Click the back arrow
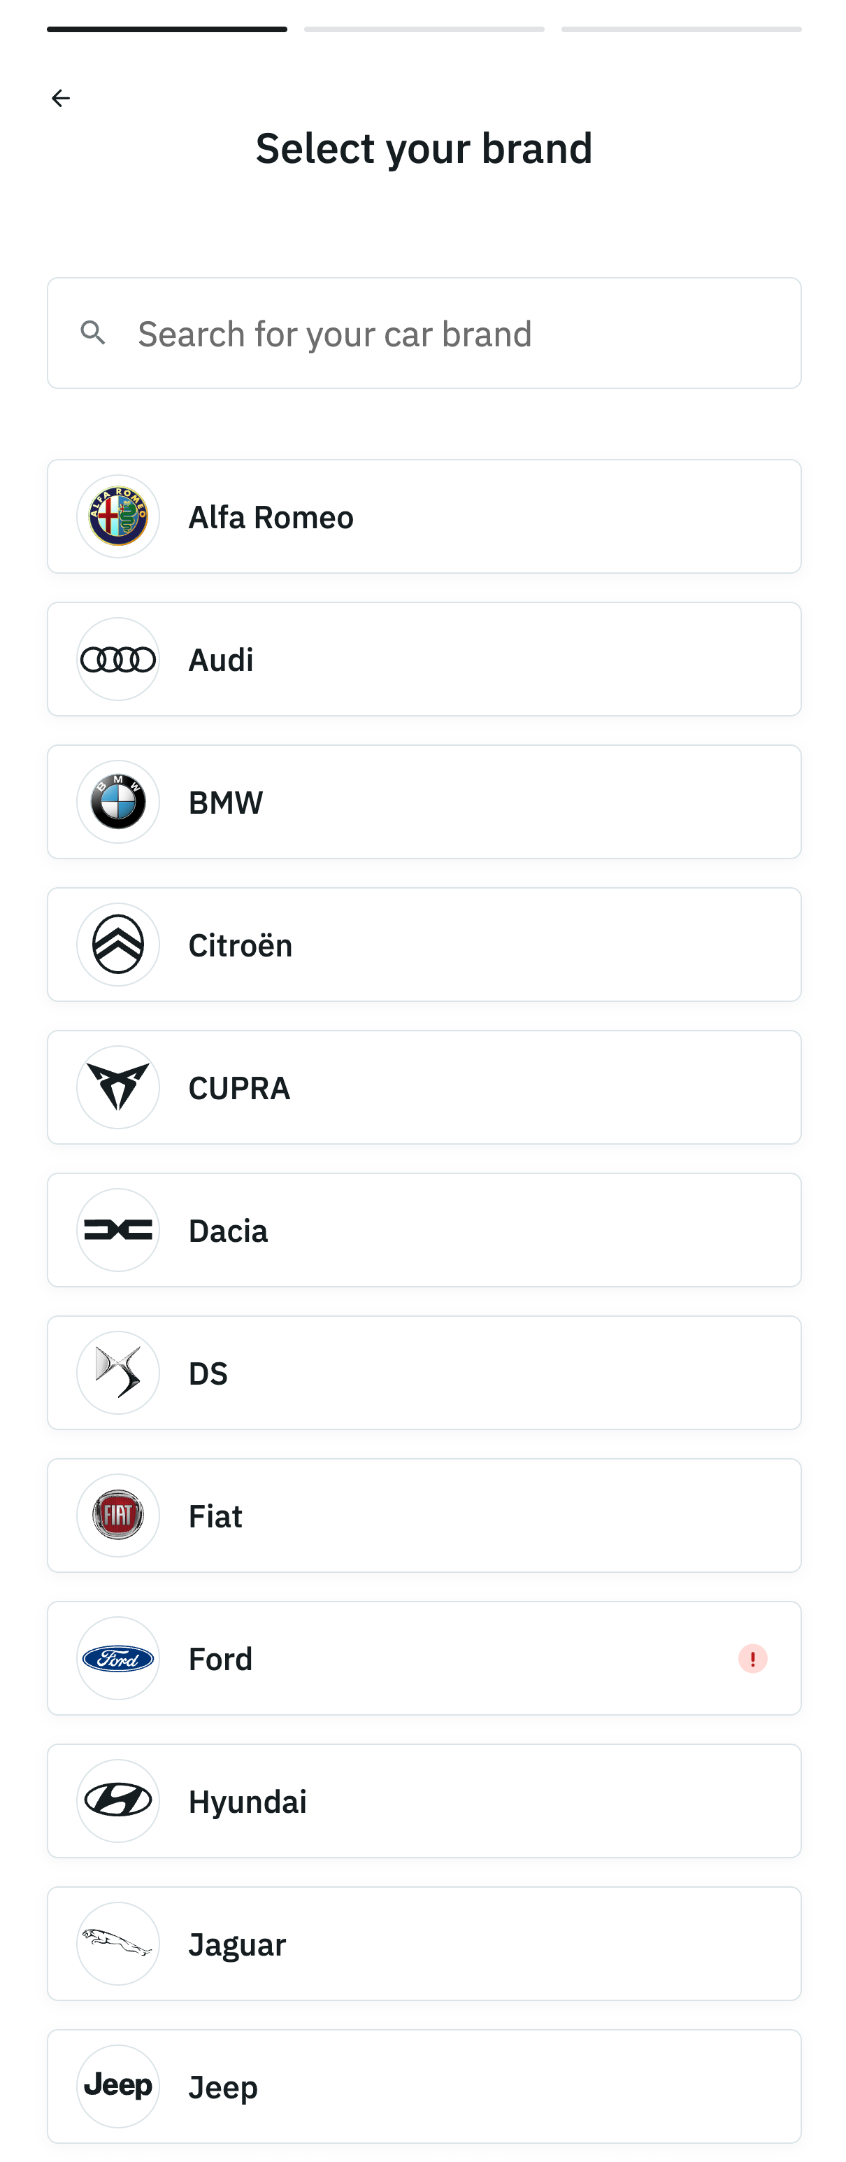The height and width of the screenshot is (2162, 846). [x=60, y=98]
